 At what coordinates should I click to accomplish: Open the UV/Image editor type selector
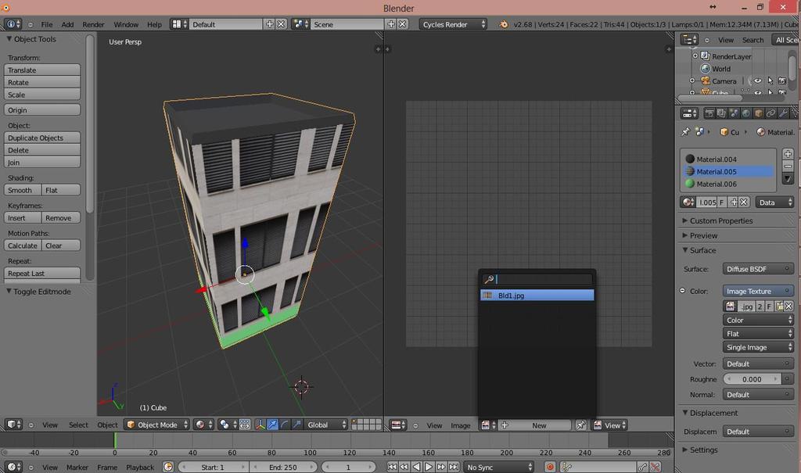(x=398, y=425)
